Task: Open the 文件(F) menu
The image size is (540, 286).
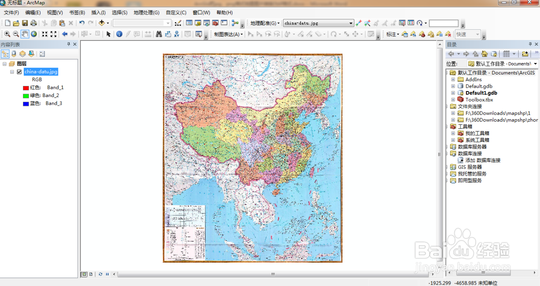Action: click(11, 13)
